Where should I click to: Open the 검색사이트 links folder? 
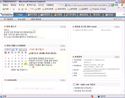tap(48, 9)
